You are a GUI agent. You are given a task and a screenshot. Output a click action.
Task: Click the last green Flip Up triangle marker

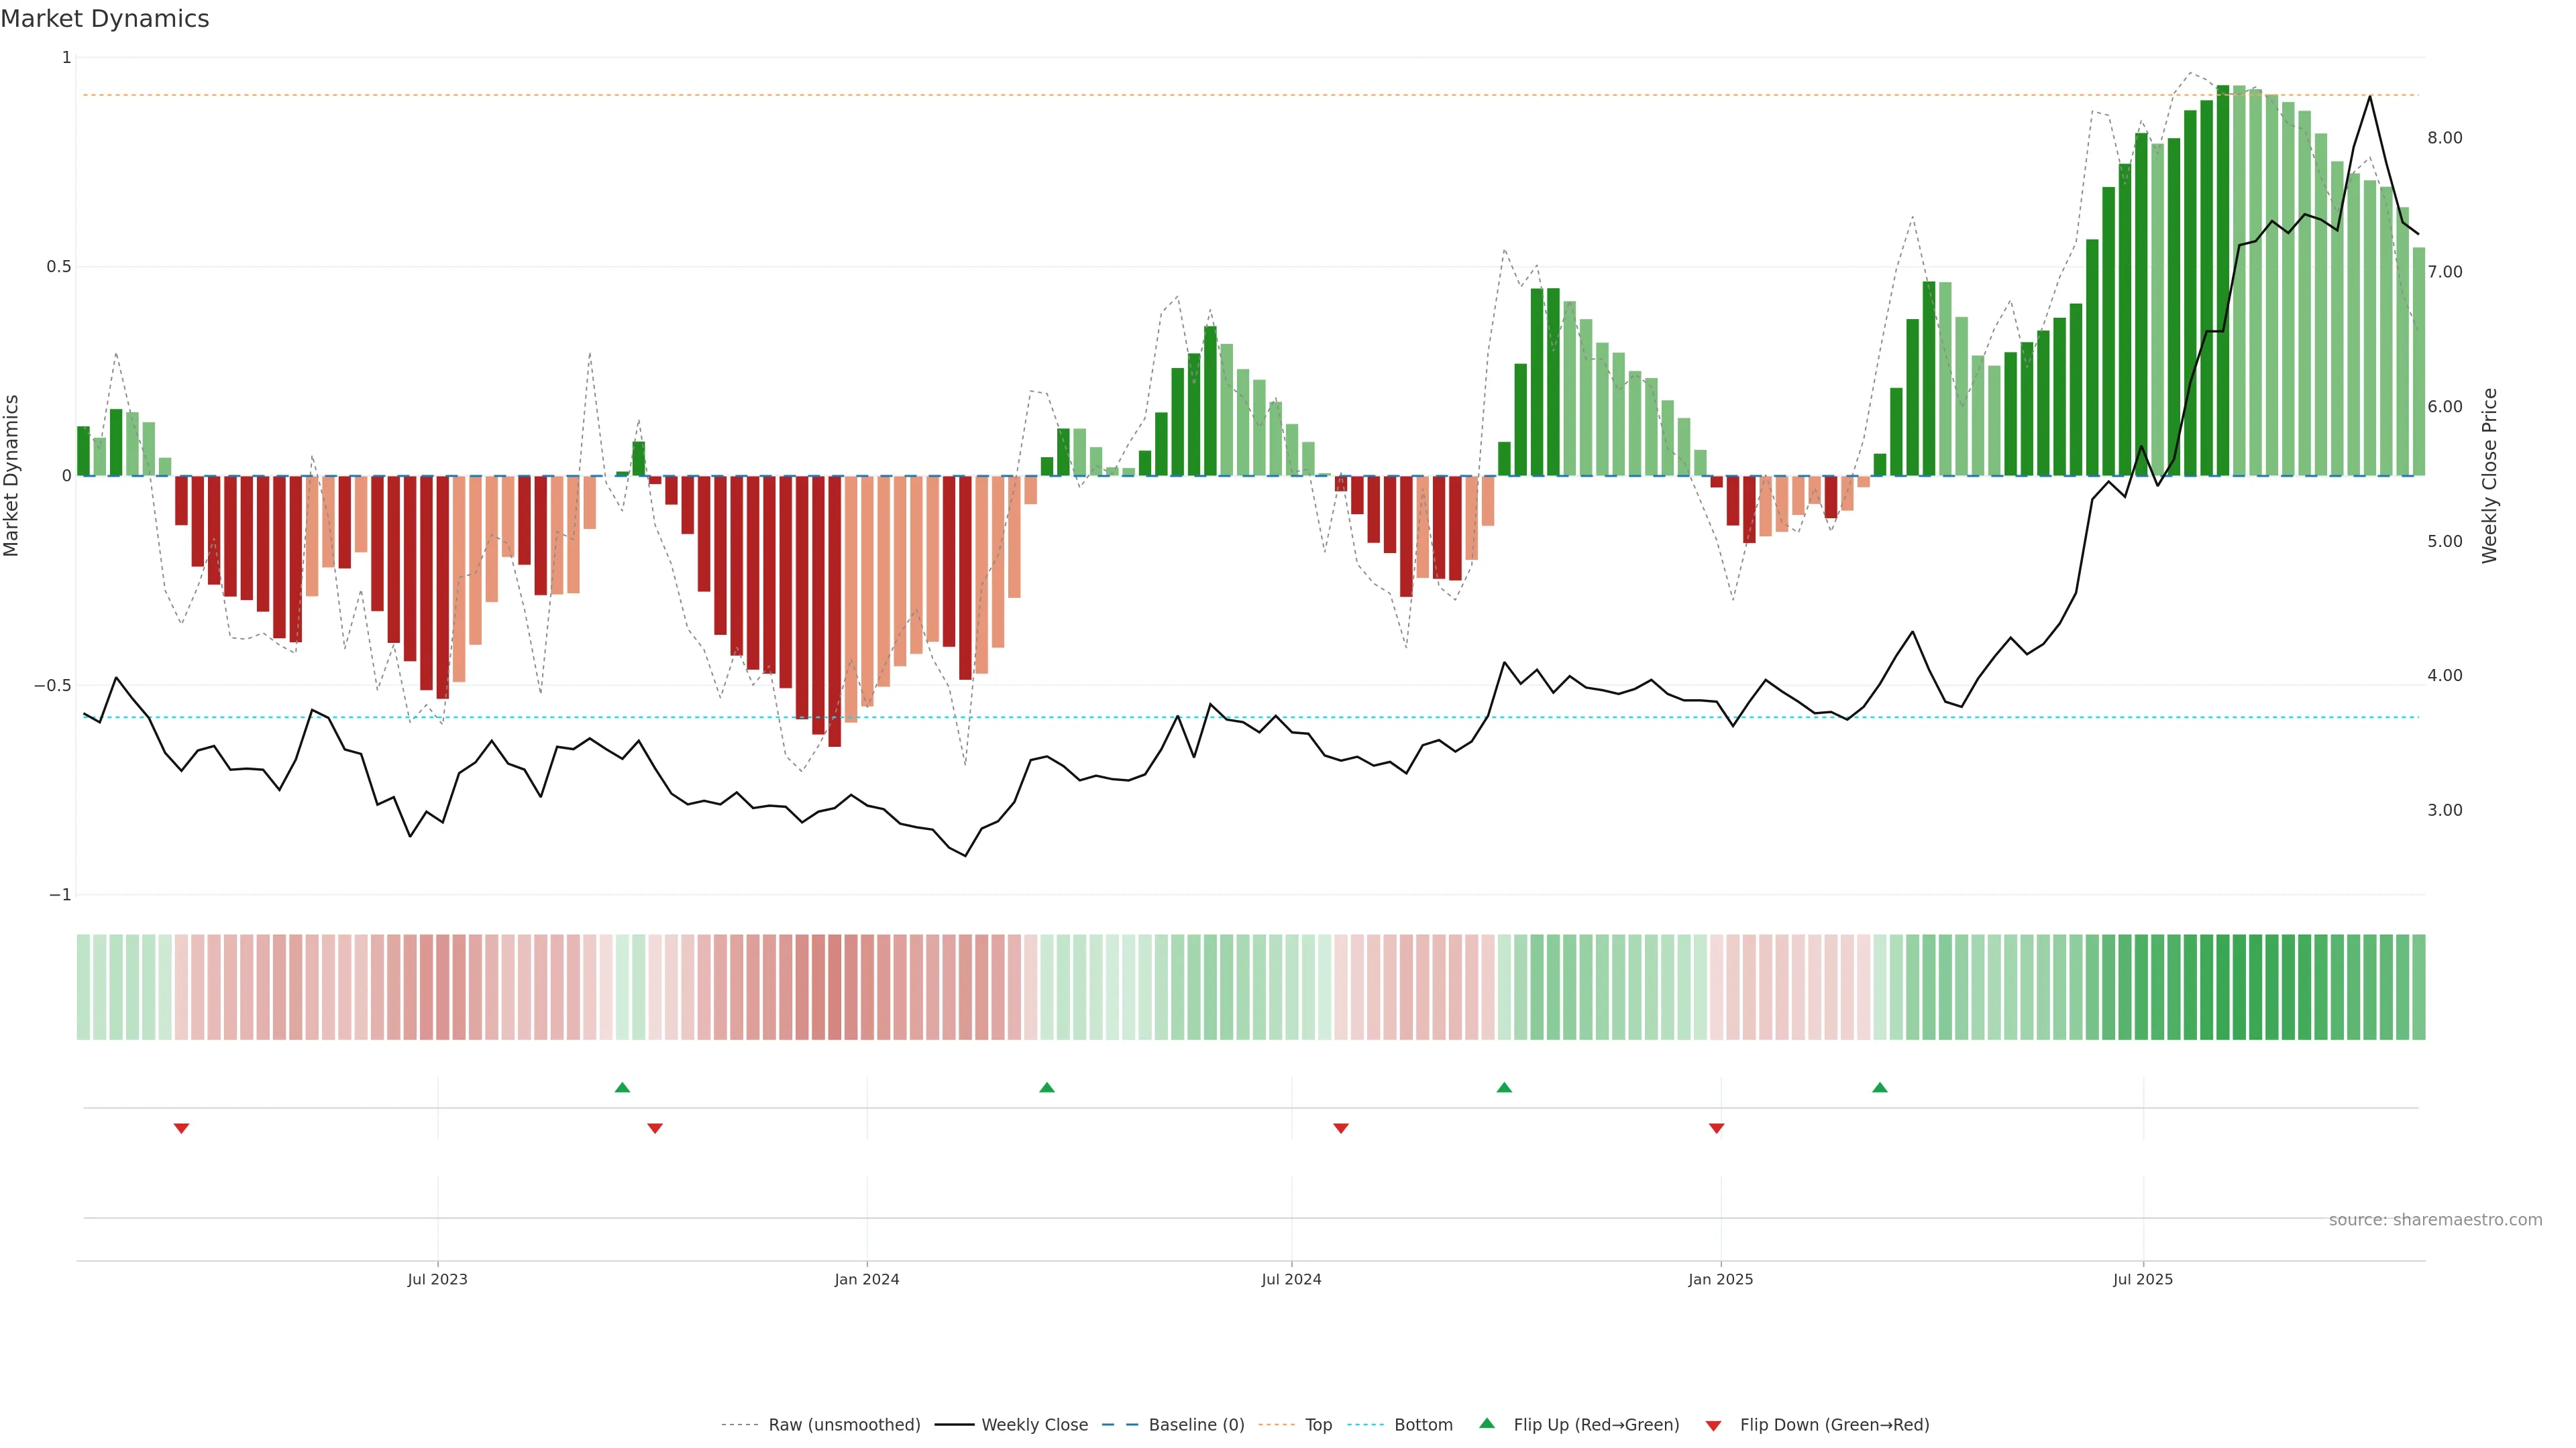click(x=1880, y=1087)
